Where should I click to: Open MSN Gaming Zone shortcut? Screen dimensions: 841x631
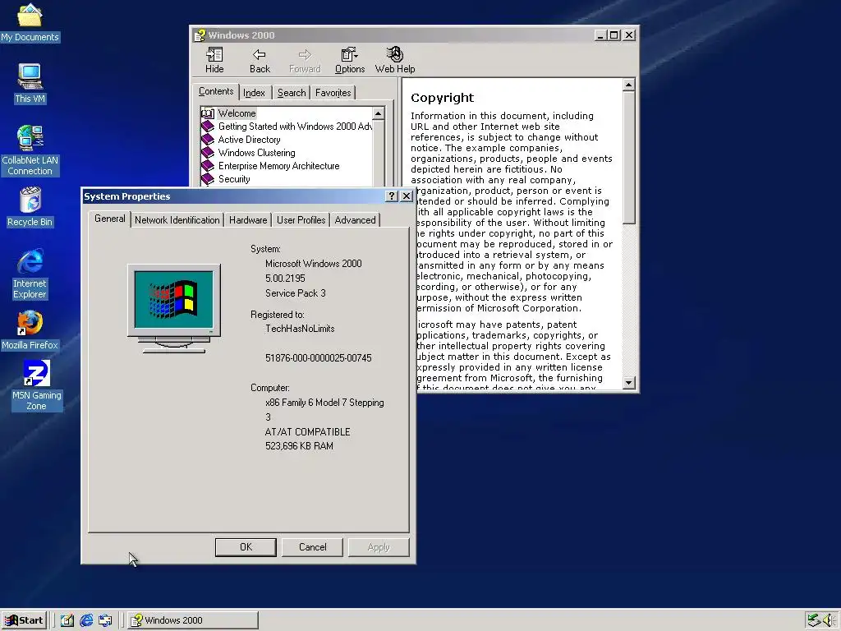click(x=36, y=385)
